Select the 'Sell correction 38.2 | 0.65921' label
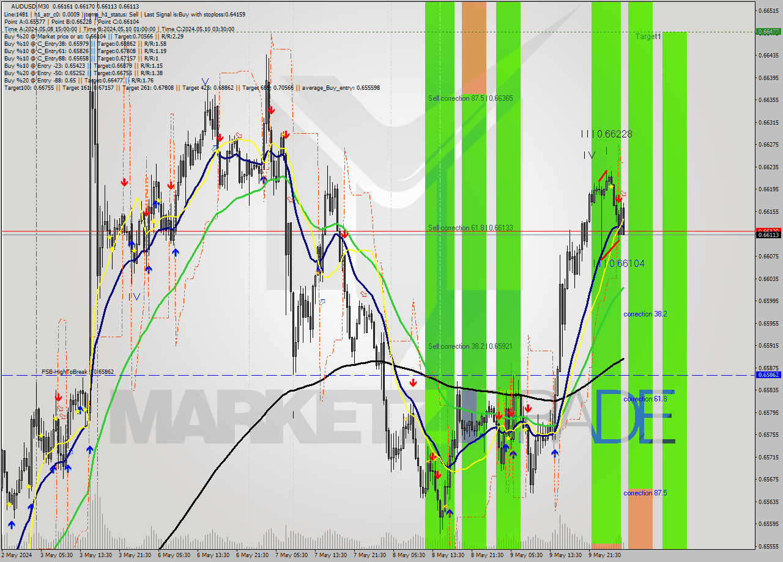783x562 pixels. coord(470,346)
